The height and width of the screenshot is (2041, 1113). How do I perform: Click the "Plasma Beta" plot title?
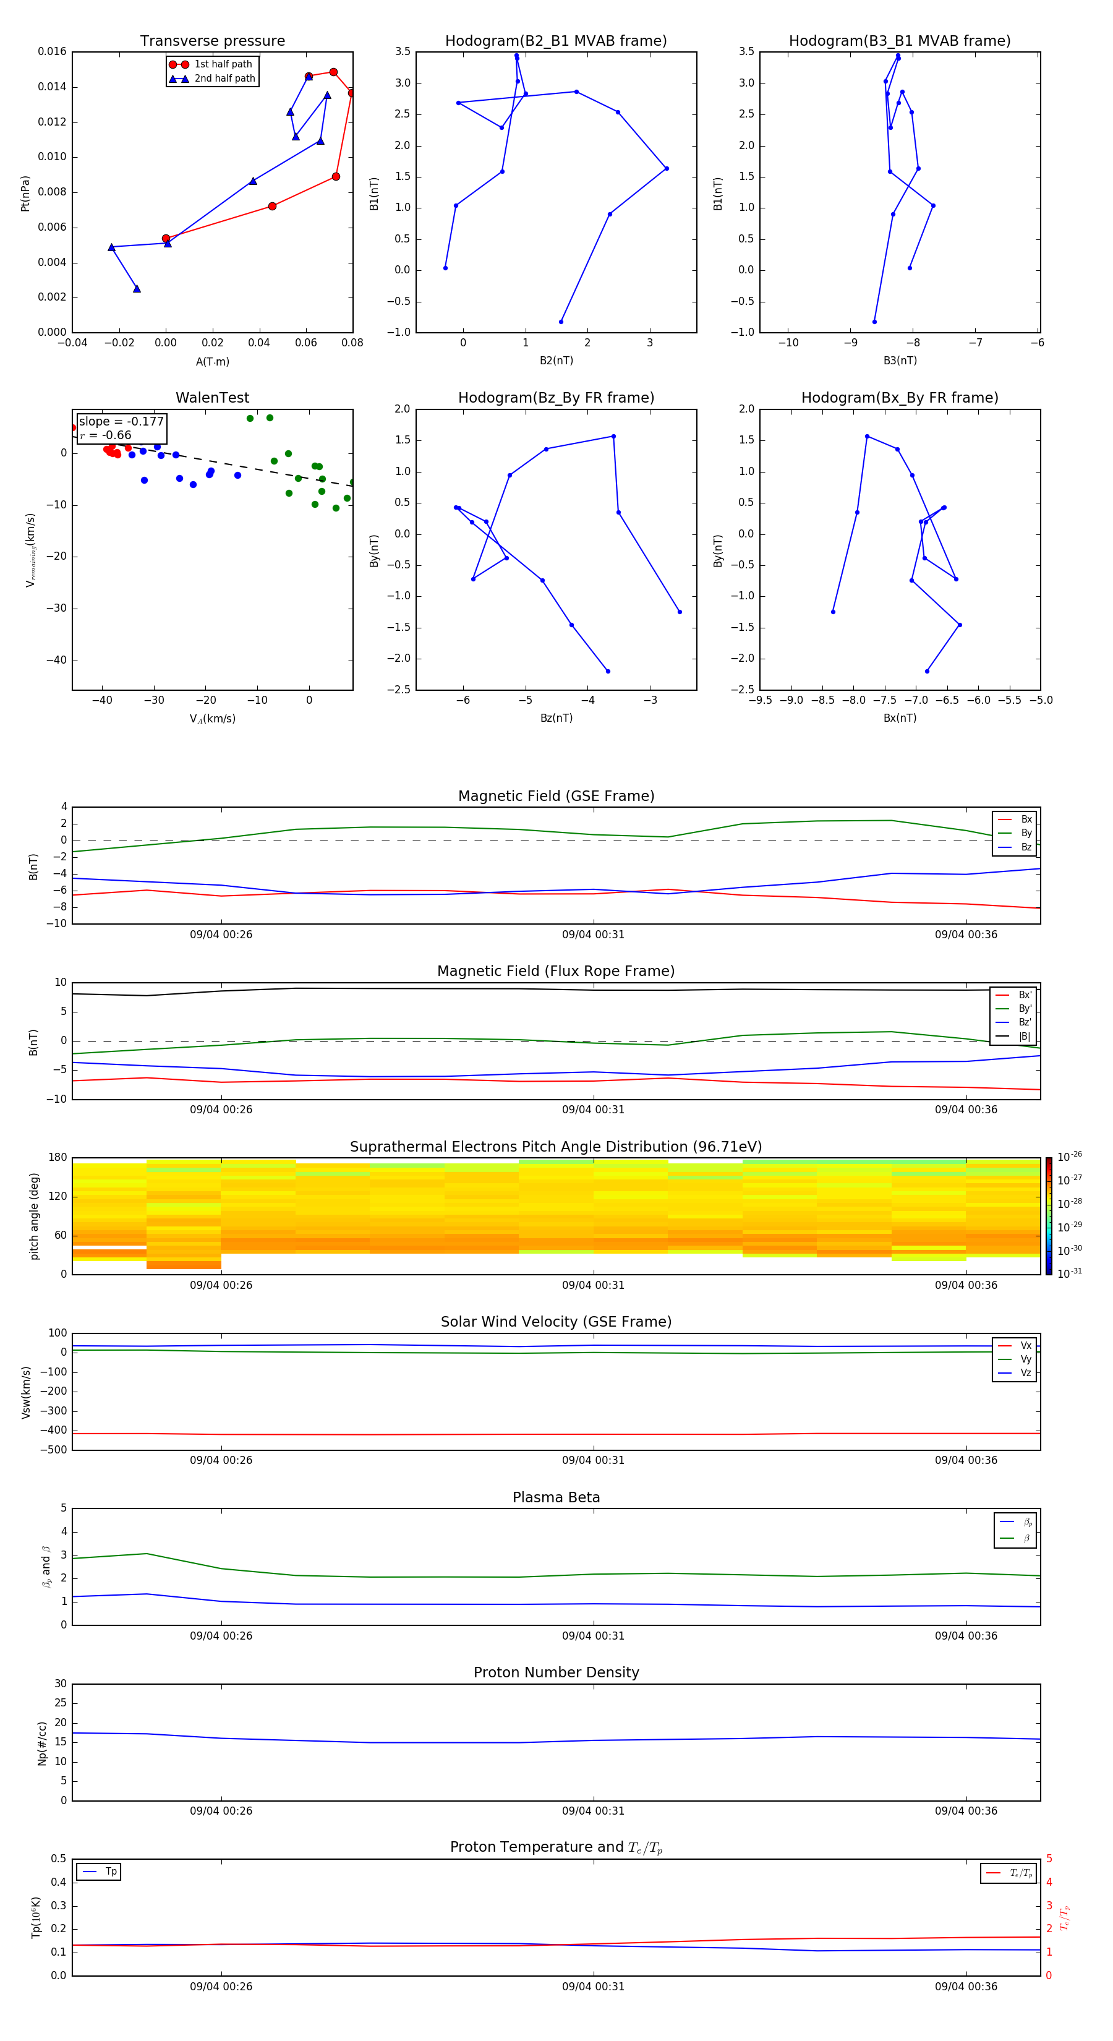[556, 1497]
